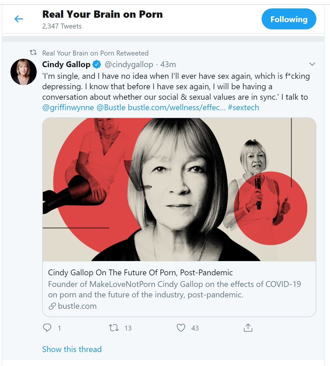Click the back arrow icon
Screen dimensions: 330x366
(x=19, y=19)
